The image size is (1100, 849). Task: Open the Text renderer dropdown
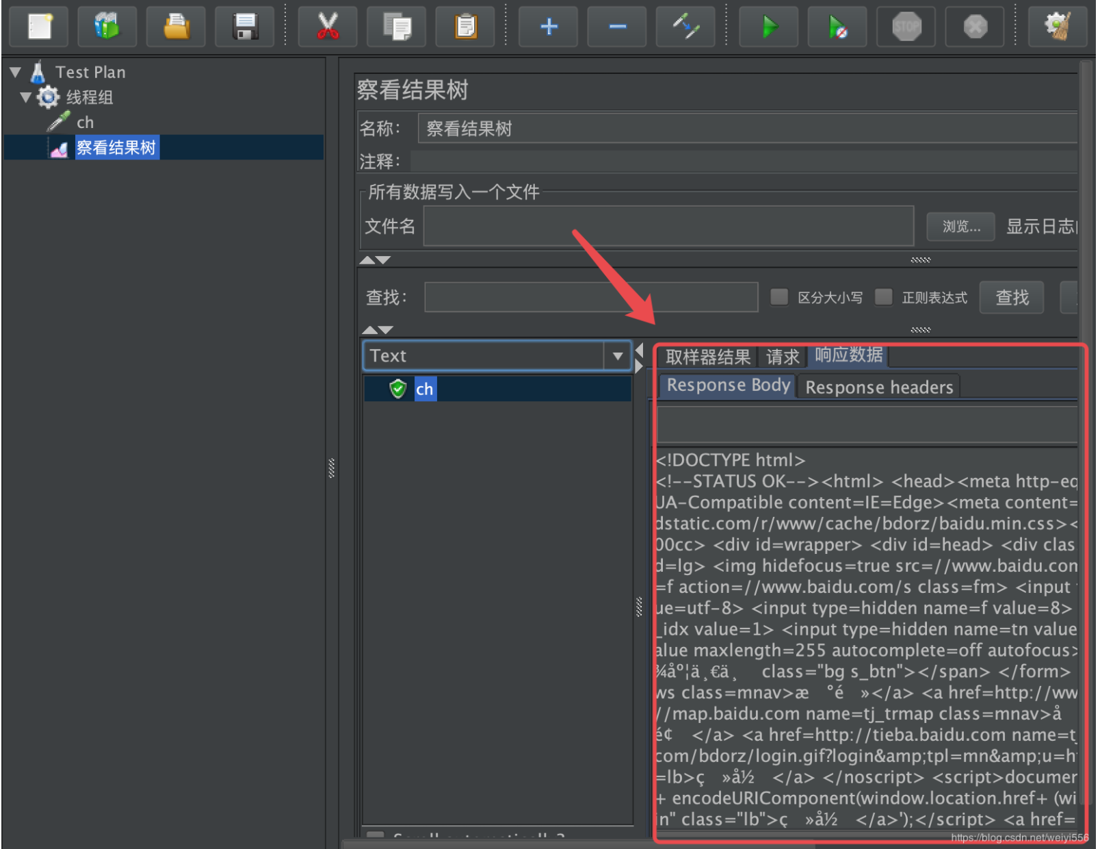pyautogui.click(x=618, y=356)
